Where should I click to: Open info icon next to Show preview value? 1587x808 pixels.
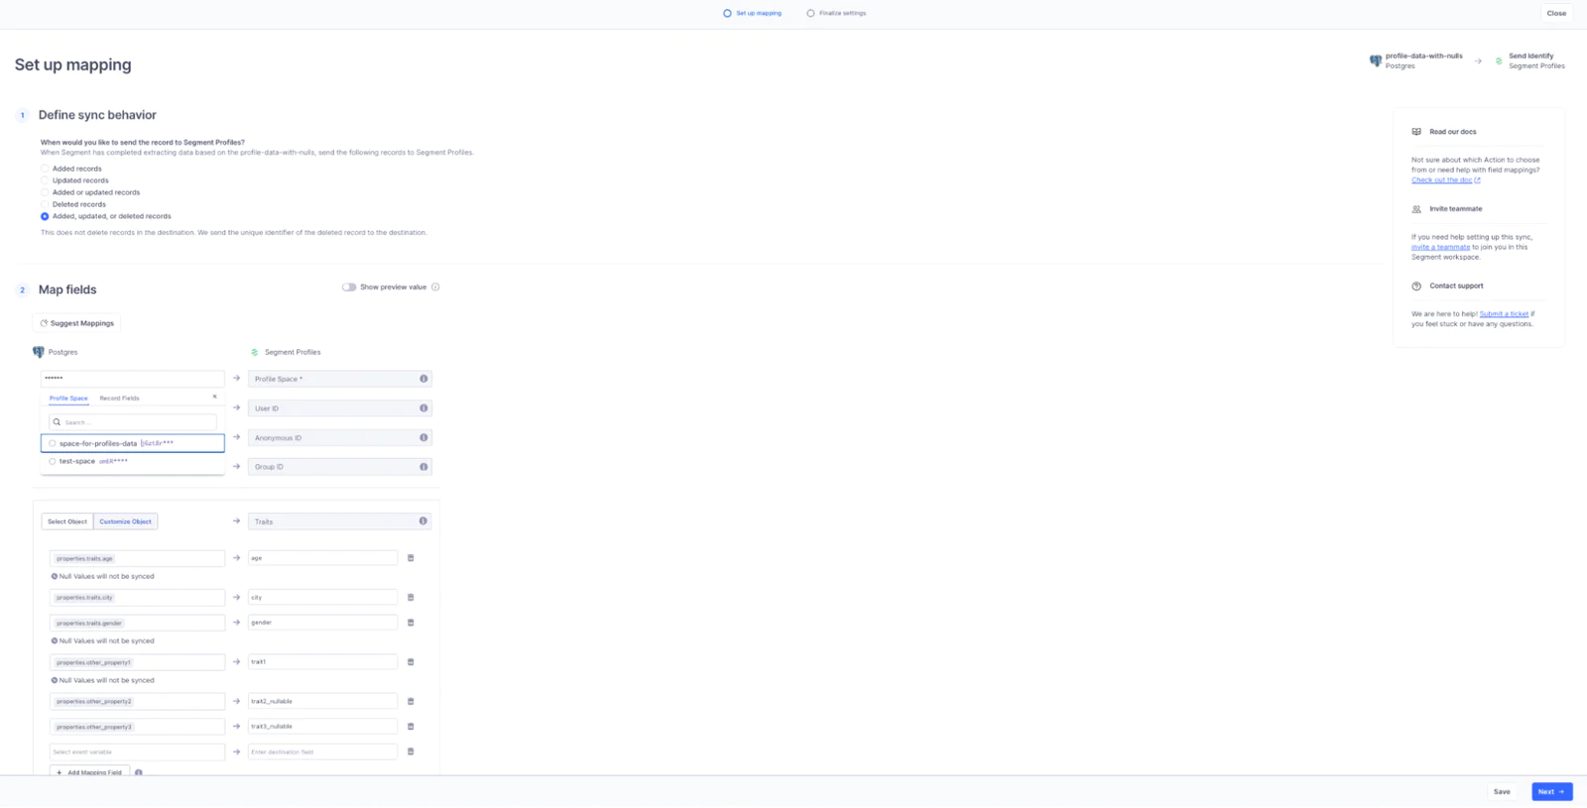[x=435, y=288]
